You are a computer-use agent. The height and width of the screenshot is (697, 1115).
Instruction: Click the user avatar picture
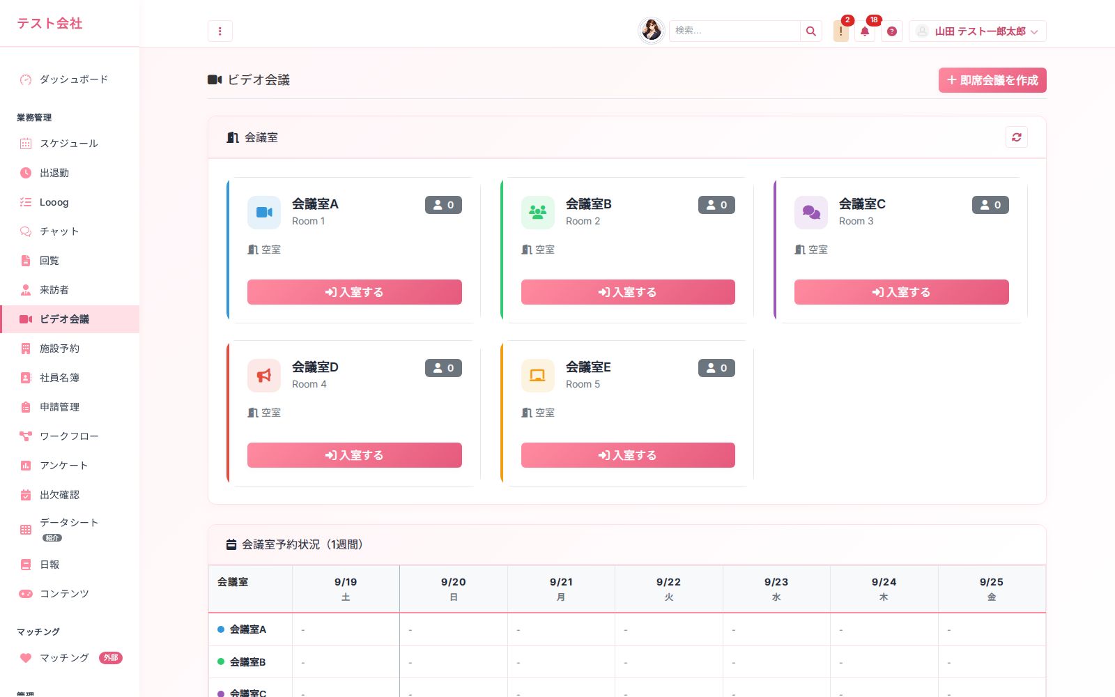tap(652, 31)
